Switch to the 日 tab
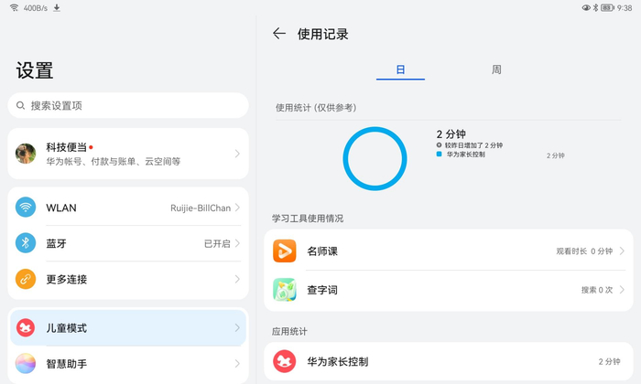This screenshot has height=384, width=641. 400,69
